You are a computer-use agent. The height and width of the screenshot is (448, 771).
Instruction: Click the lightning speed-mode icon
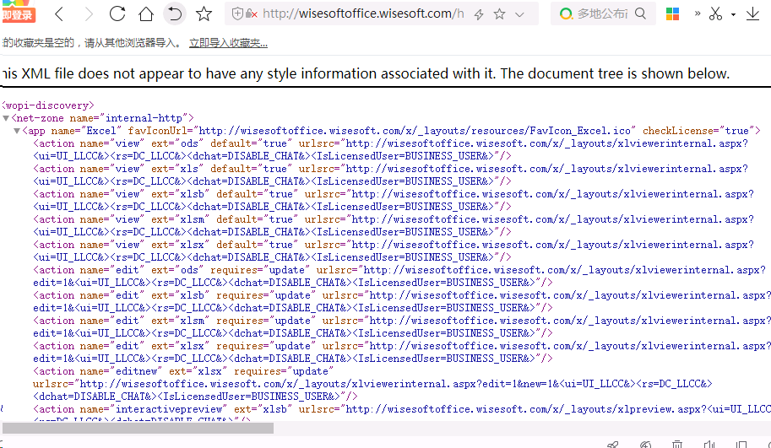click(x=479, y=14)
